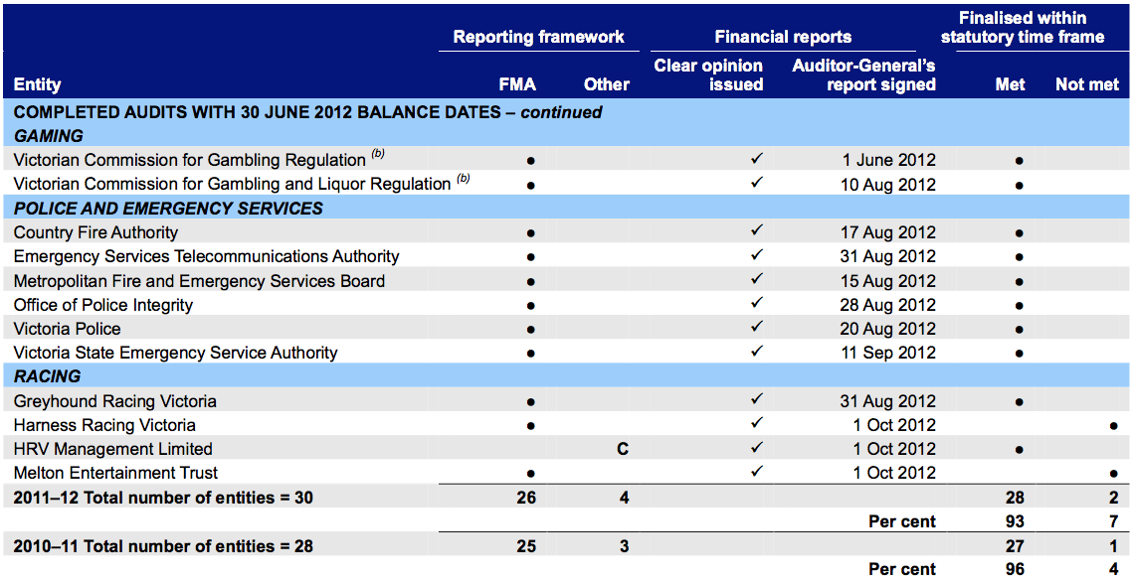Click Greyhound Racing Victoria Met dot
The image size is (1135, 582).
(x=1020, y=402)
